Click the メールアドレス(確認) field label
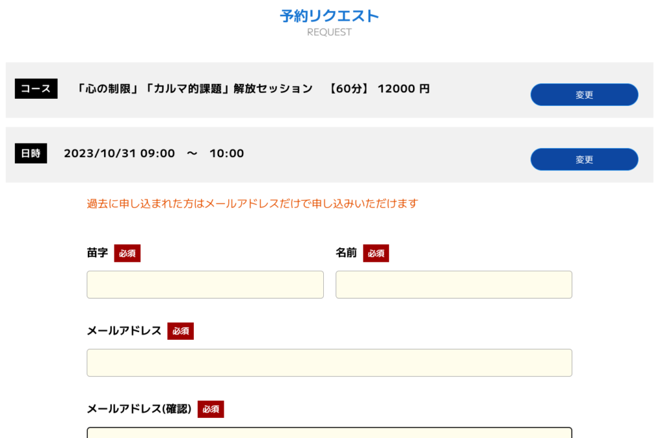This screenshot has width=662, height=438. (x=139, y=409)
